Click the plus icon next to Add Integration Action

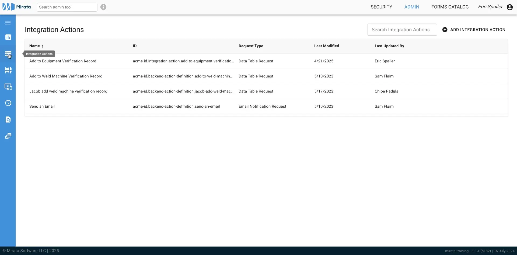[x=445, y=30]
